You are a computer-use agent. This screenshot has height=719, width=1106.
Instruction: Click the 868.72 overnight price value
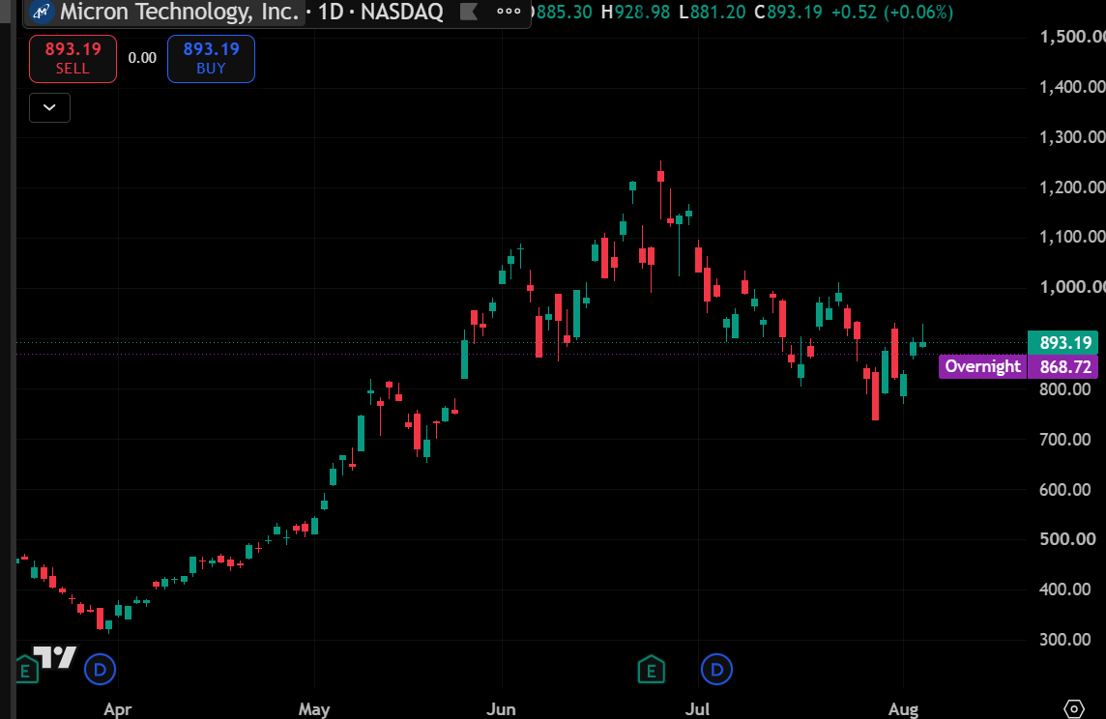pyautogui.click(x=1063, y=366)
